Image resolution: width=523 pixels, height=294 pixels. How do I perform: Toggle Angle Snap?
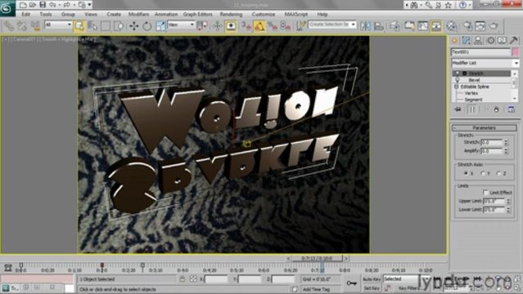[259, 26]
